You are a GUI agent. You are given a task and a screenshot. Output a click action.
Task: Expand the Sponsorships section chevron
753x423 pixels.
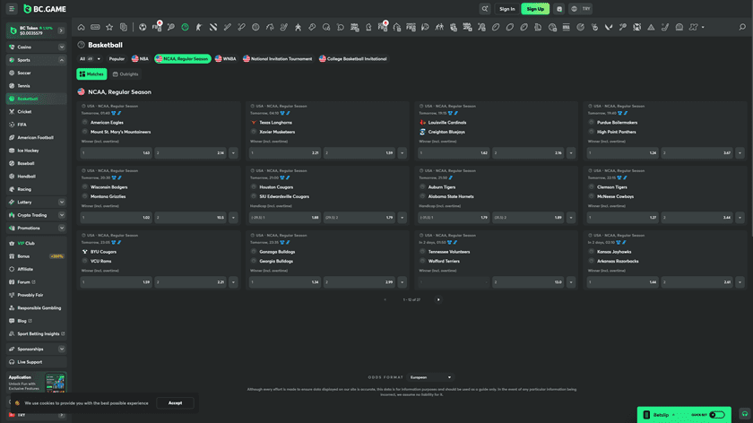[62, 349]
